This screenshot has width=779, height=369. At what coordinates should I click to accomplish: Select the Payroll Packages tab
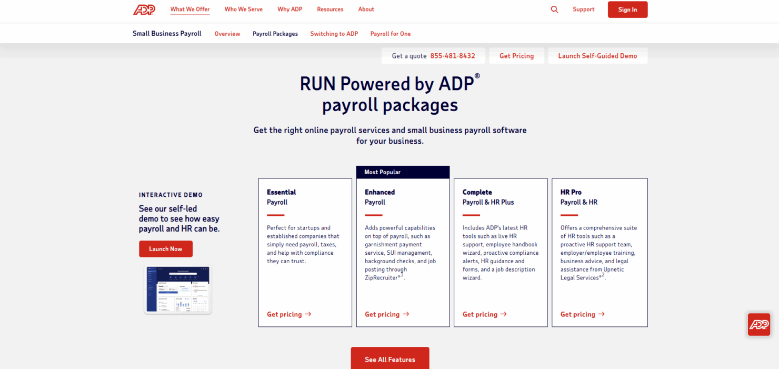coord(275,34)
